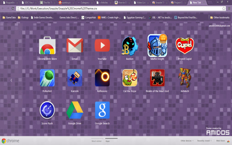Open NME Create high- bookmark

pyautogui.click(x=109, y=17)
